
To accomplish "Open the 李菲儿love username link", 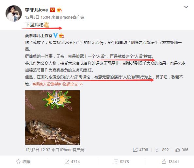I will point(36,10).
